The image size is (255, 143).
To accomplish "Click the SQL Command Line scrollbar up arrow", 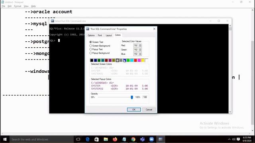I will [x=230, y=26].
